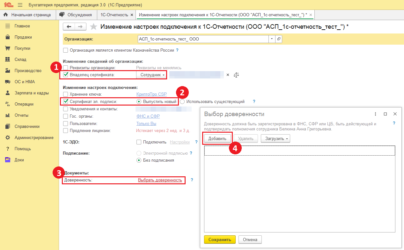Click the 1C logo icon
Screen dimensions: 404x250
tap(8, 5)
